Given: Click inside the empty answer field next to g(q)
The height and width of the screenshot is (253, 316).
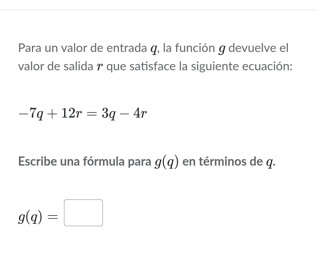Looking at the screenshot, I should (83, 213).
